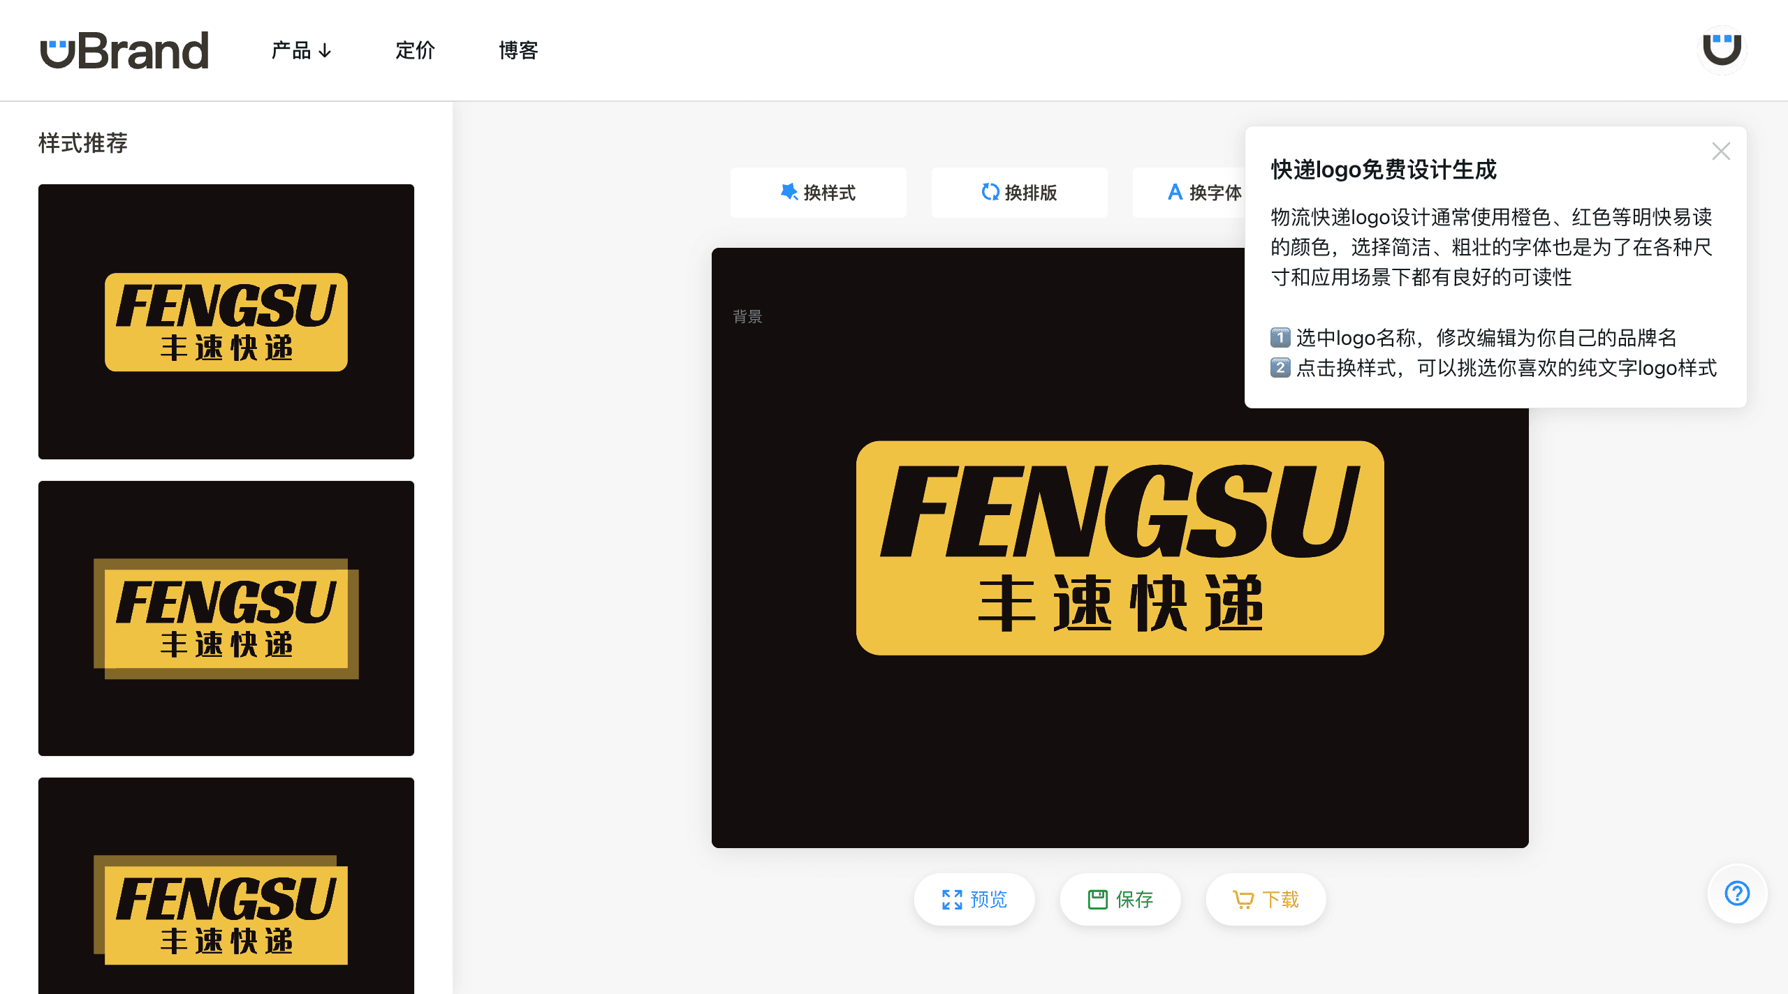Viewport: 1788px width, 994px height.
Task: Open the 产品 dropdown menu
Action: point(301,50)
